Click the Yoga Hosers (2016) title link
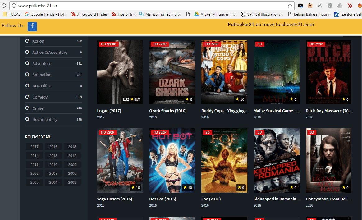This screenshot has width=362, height=220. pyautogui.click(x=115, y=199)
